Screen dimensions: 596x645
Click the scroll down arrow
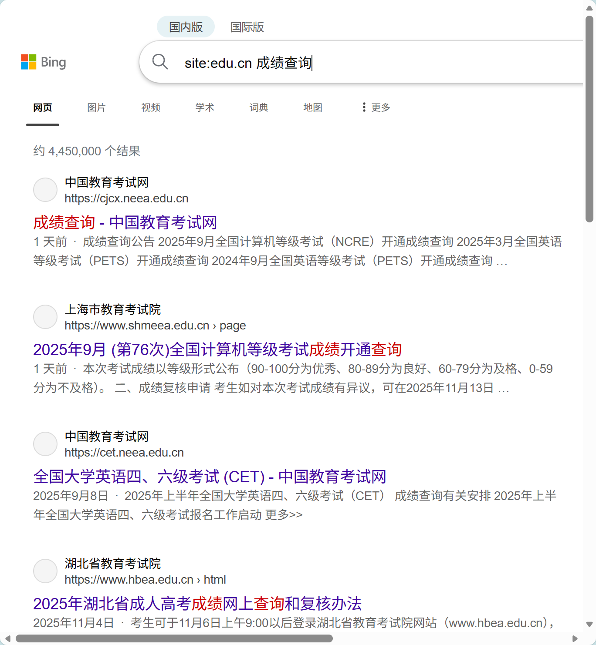[589, 624]
